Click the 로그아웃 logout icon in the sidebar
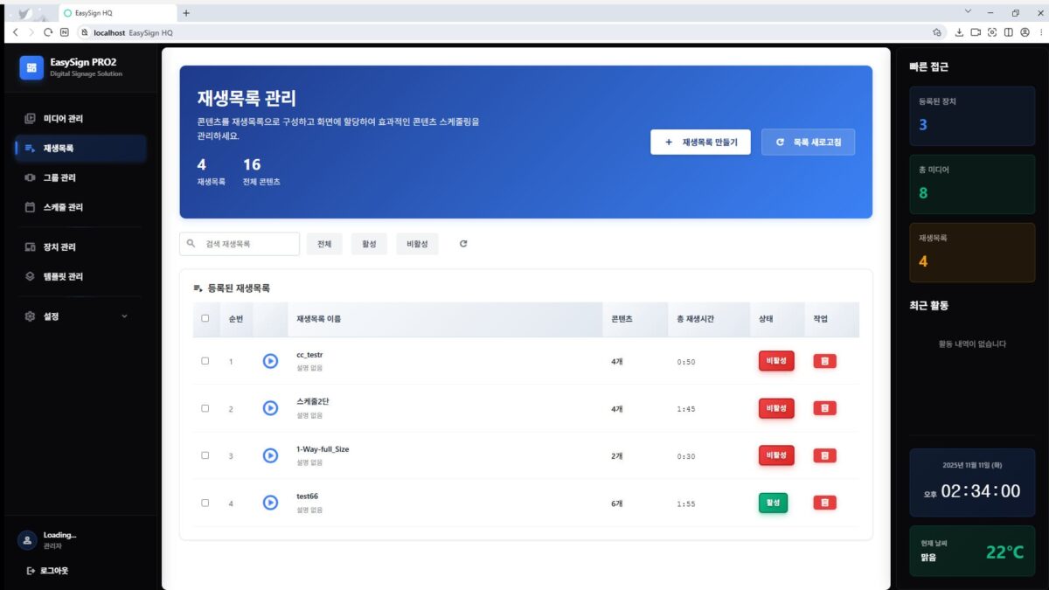Viewport: 1049px width, 590px height. 31,571
